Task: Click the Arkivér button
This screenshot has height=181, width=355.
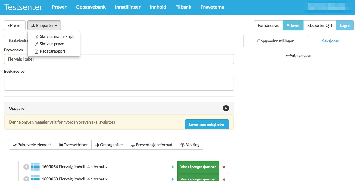Action: (x=293, y=25)
